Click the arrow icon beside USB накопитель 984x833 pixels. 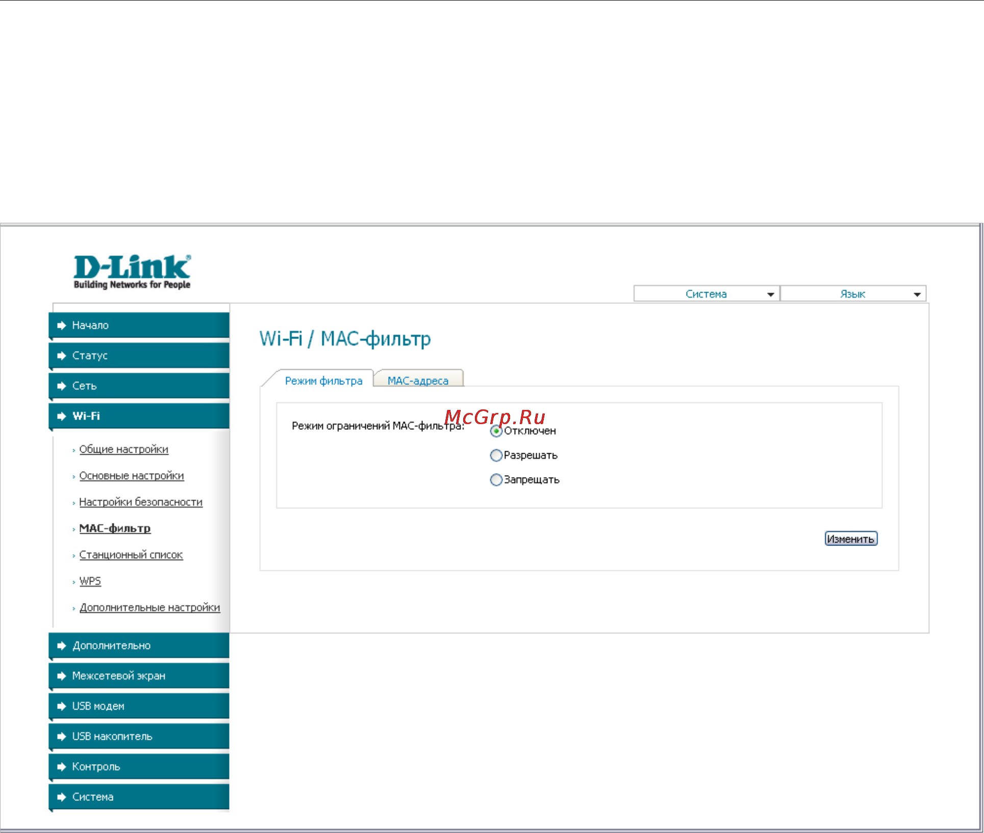(62, 736)
